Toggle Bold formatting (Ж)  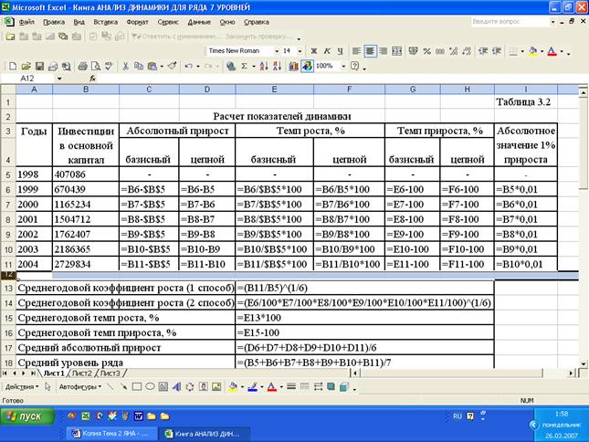pyautogui.click(x=314, y=51)
